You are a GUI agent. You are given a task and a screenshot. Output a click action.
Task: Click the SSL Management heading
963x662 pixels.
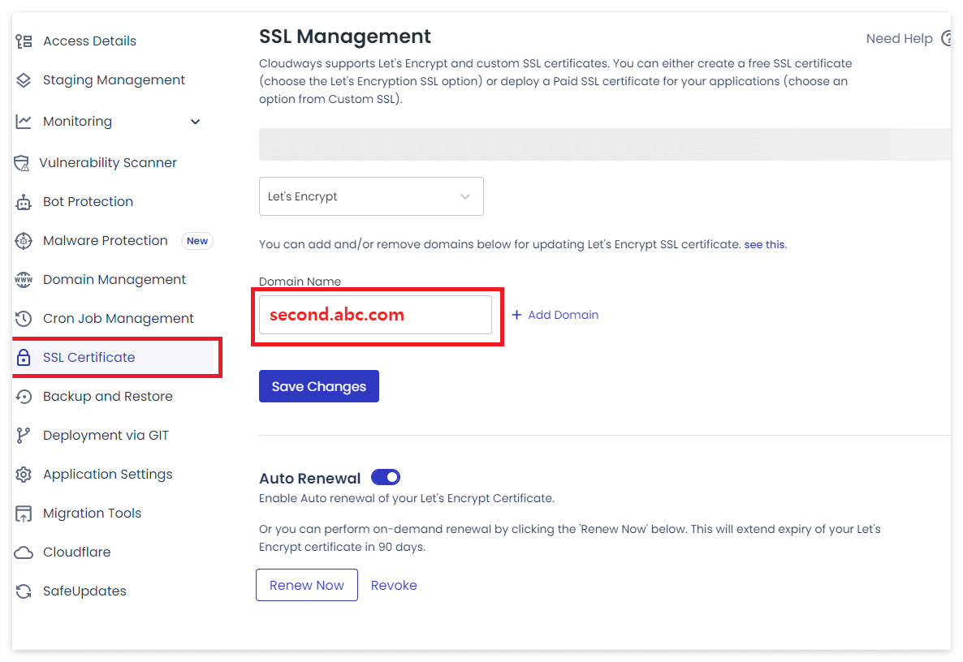click(x=344, y=37)
